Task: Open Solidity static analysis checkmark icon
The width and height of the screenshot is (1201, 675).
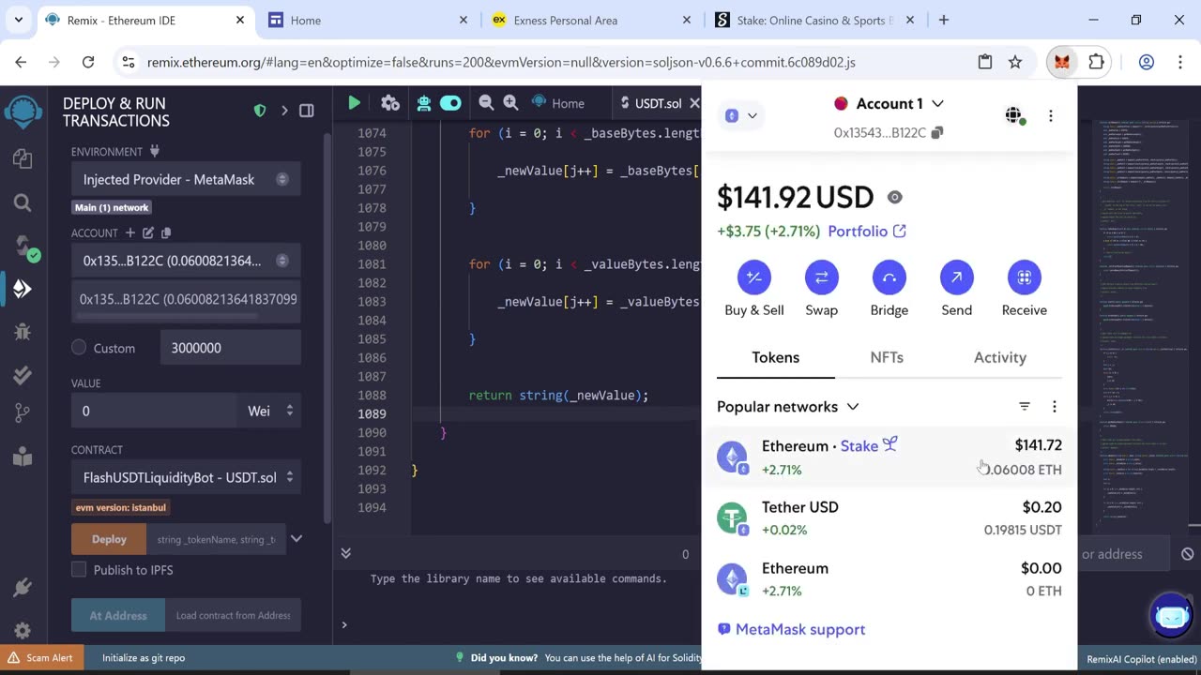Action: 23,375
